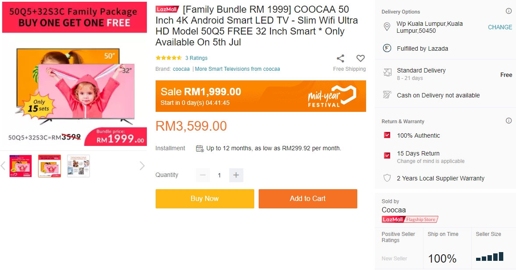The width and height of the screenshot is (516, 270).
Task: Toggle the 15 Days Return checkbox
Action: pyautogui.click(x=387, y=156)
